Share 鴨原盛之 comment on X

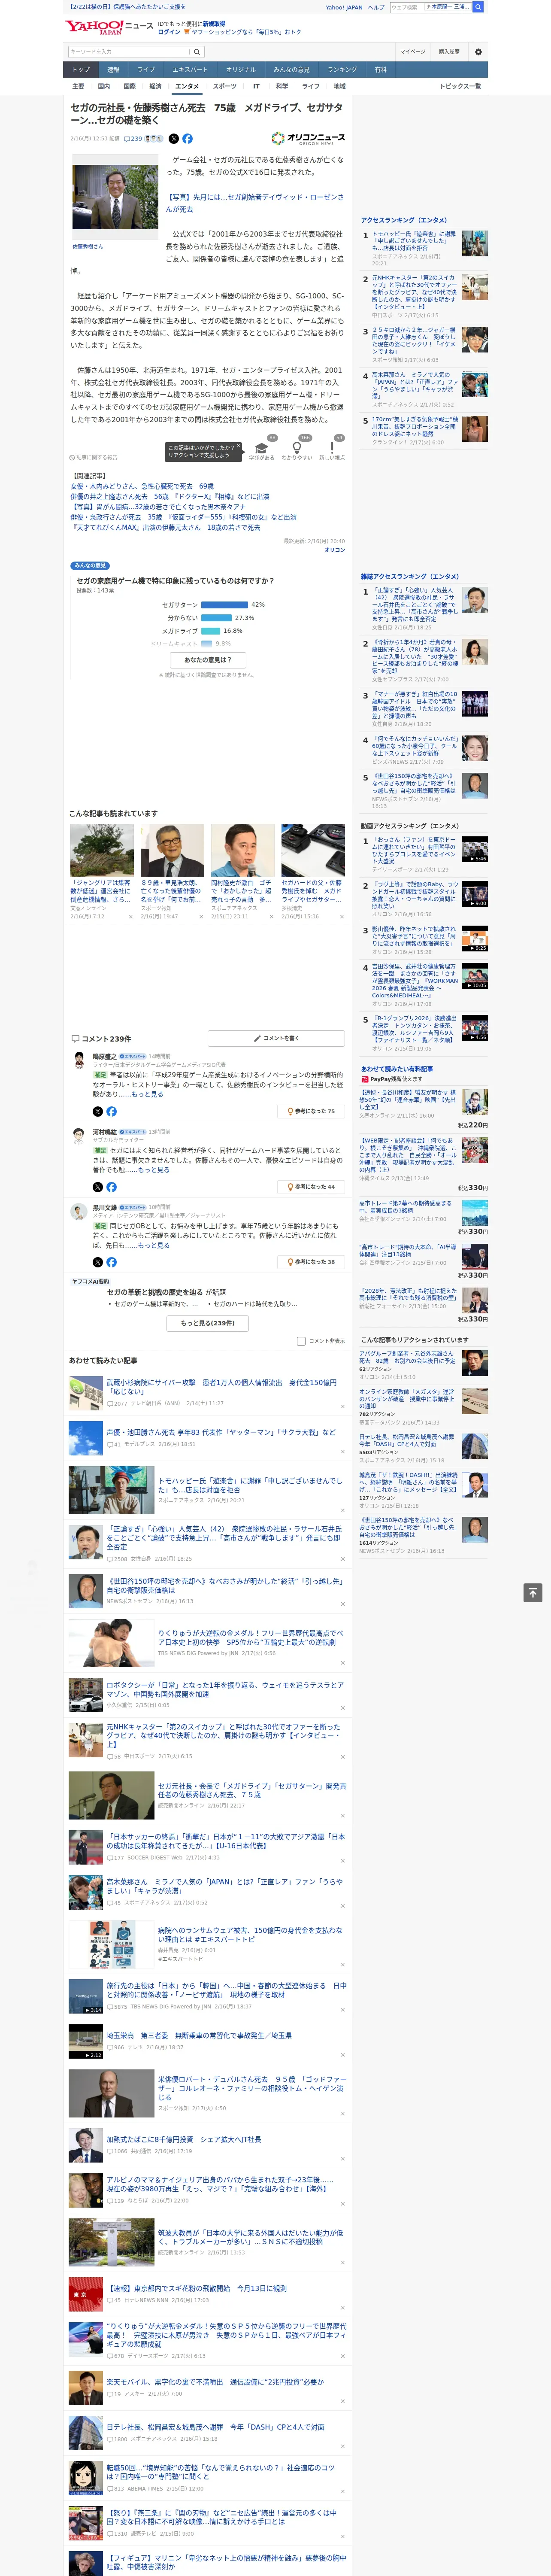point(98,1111)
